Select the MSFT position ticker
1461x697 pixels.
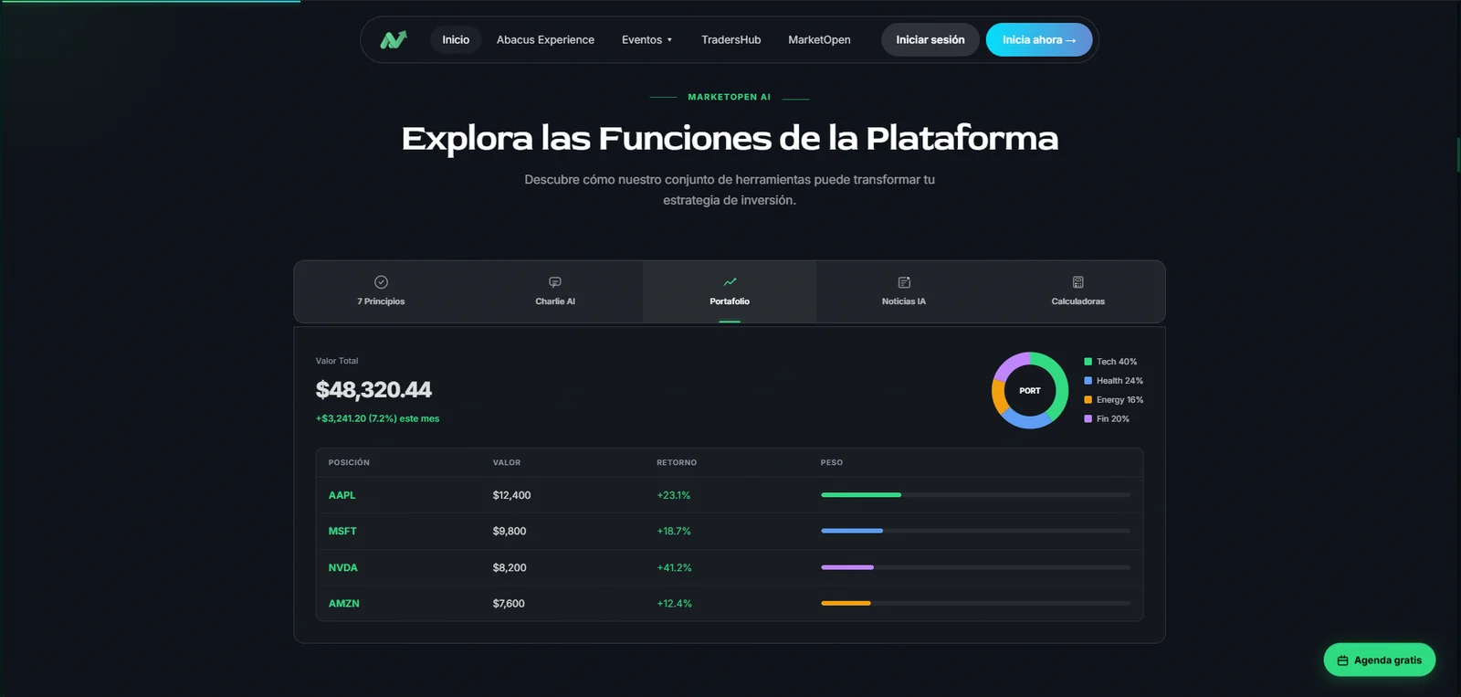(342, 531)
